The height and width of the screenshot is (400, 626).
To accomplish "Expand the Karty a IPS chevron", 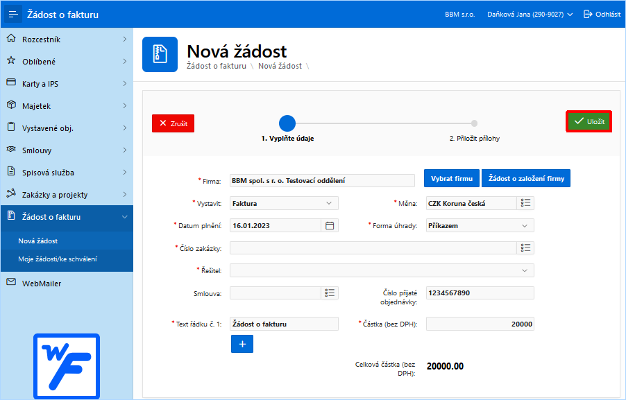I will (124, 83).
